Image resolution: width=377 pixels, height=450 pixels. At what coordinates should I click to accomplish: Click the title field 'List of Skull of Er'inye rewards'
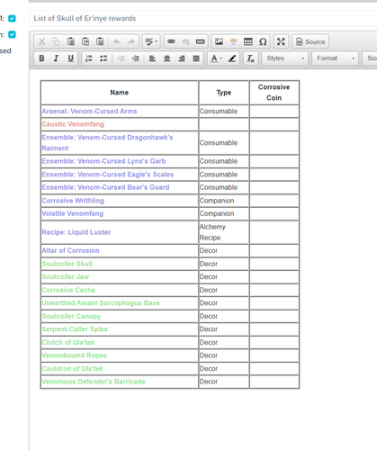[x=203, y=18]
